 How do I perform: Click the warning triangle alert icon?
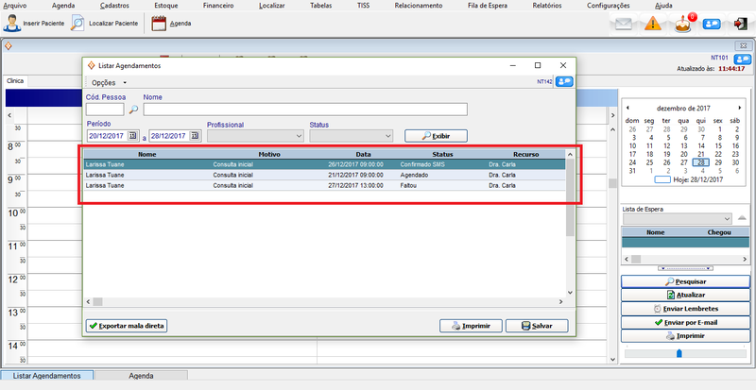652,25
